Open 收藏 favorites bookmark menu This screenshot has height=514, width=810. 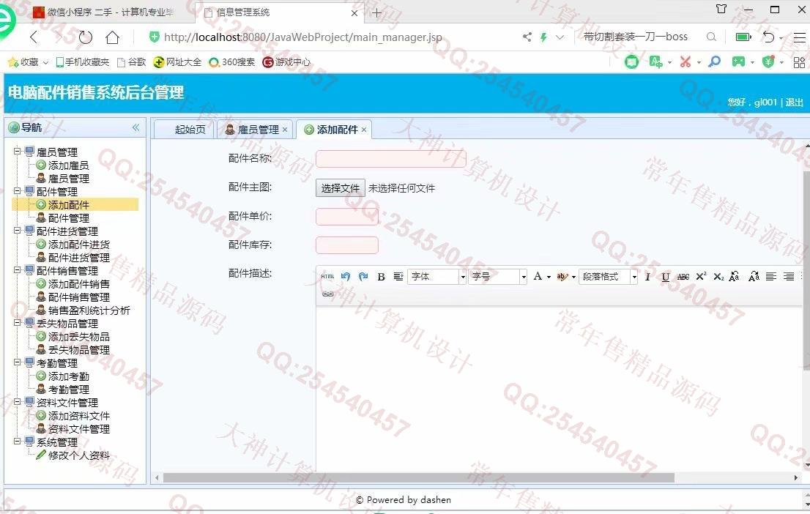[28, 62]
